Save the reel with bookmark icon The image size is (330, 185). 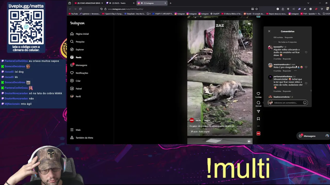258,119
